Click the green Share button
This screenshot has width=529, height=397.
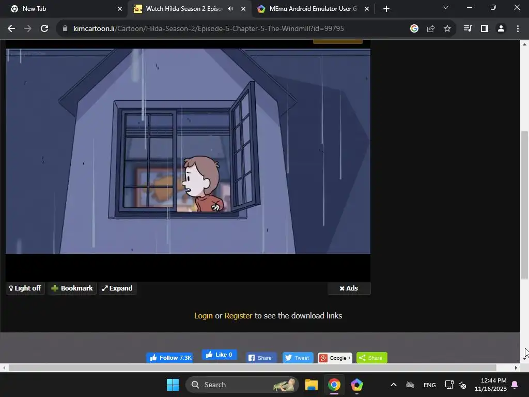(371, 358)
